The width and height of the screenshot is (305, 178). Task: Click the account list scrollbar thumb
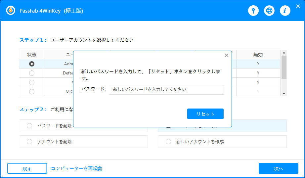pyautogui.click(x=284, y=67)
